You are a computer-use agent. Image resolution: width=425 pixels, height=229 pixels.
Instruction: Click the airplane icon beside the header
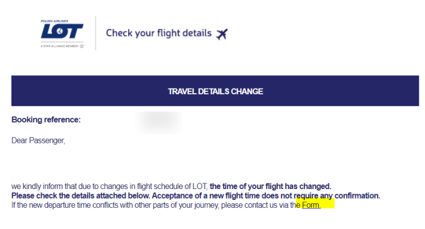tap(222, 34)
